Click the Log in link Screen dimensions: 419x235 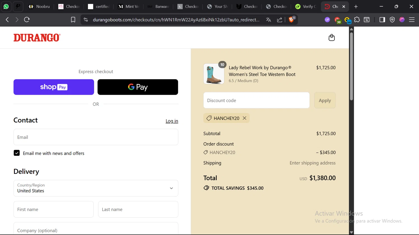(172, 121)
